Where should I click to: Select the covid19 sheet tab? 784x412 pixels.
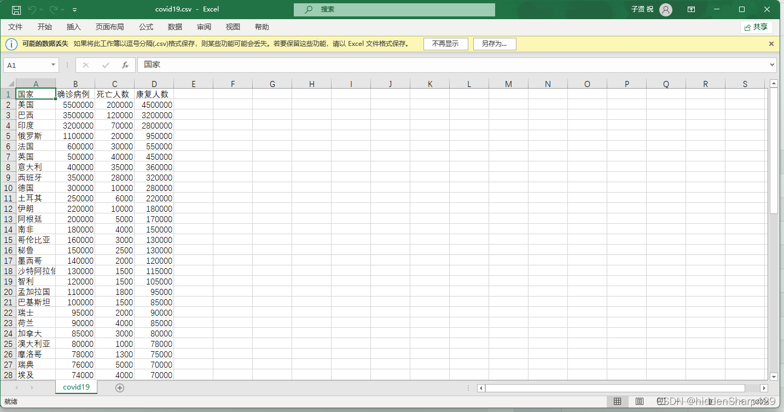tap(76, 387)
